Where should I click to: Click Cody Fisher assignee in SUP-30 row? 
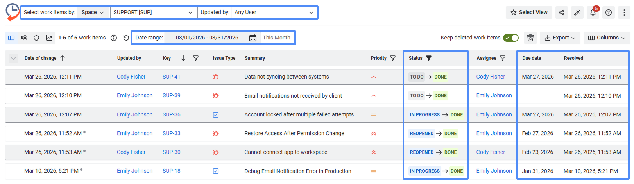(x=491, y=152)
